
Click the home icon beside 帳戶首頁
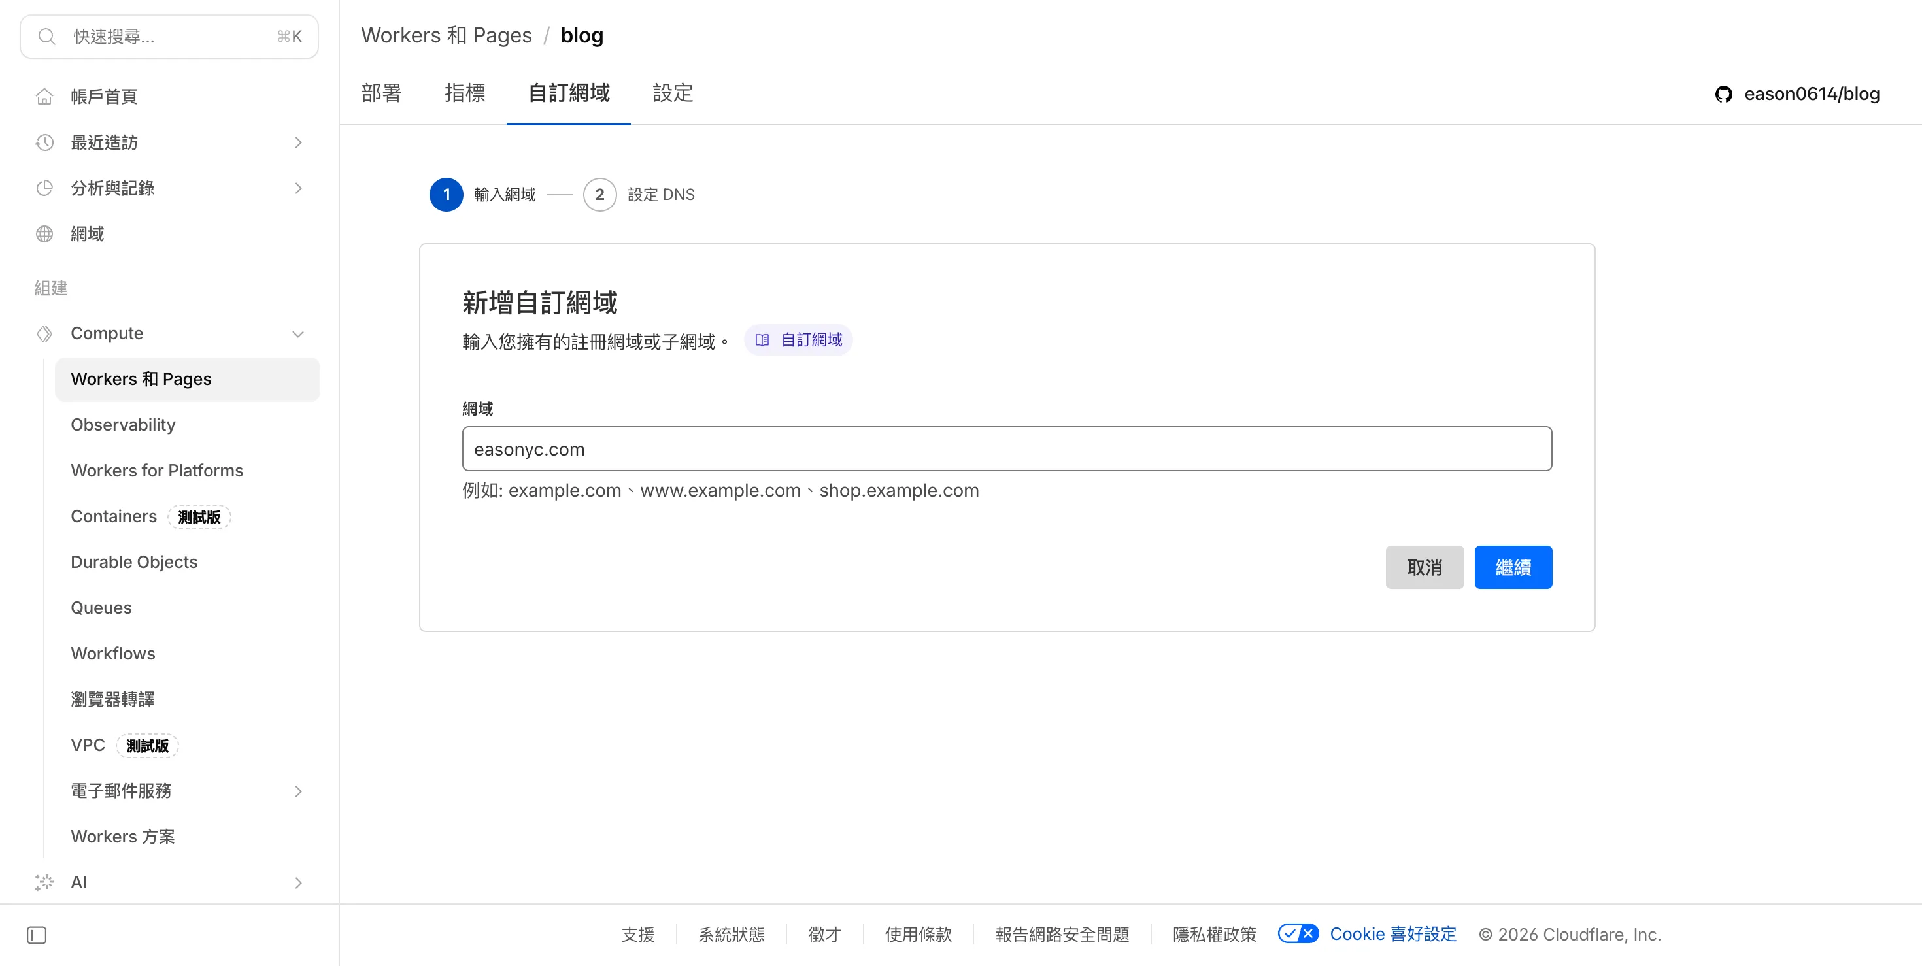(44, 96)
